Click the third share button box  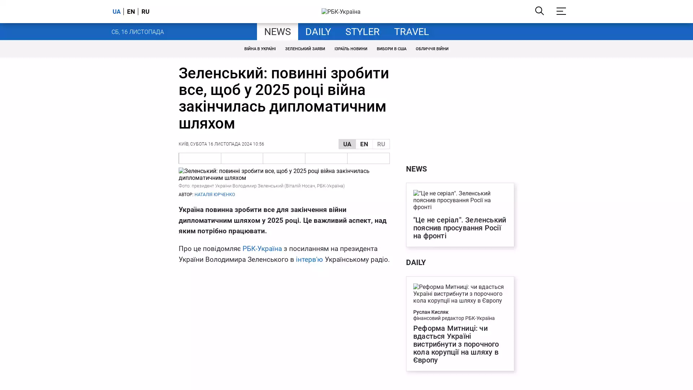coord(284,158)
